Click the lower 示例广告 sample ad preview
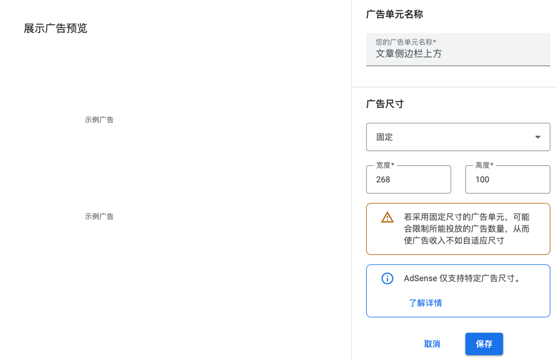Viewport: 557px width, 360px height. click(99, 216)
